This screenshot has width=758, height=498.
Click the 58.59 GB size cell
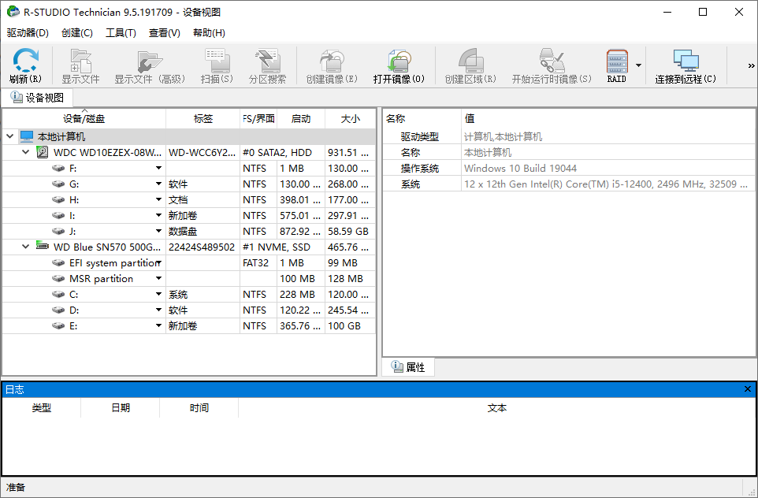(x=350, y=232)
